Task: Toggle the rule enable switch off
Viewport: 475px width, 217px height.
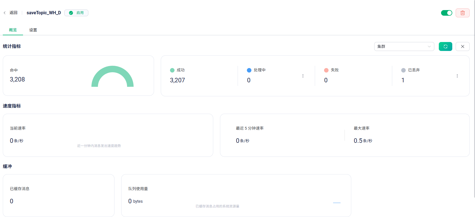Action: click(446, 13)
